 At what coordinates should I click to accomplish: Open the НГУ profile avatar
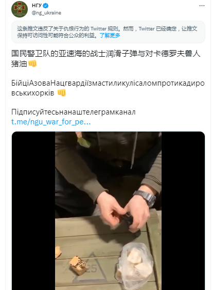[20, 9]
